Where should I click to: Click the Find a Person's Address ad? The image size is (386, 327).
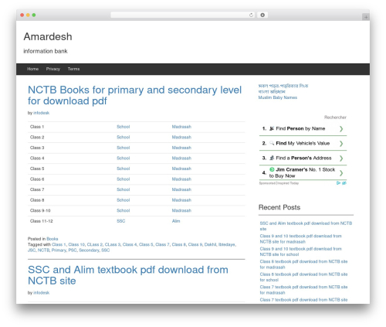(303, 158)
